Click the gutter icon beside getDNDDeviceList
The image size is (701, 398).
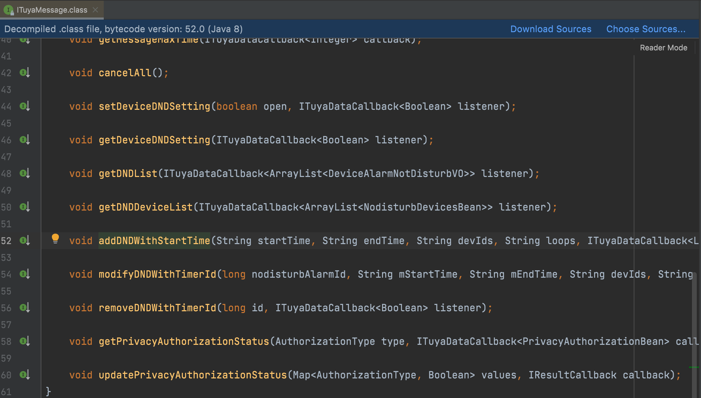pyautogui.click(x=24, y=207)
